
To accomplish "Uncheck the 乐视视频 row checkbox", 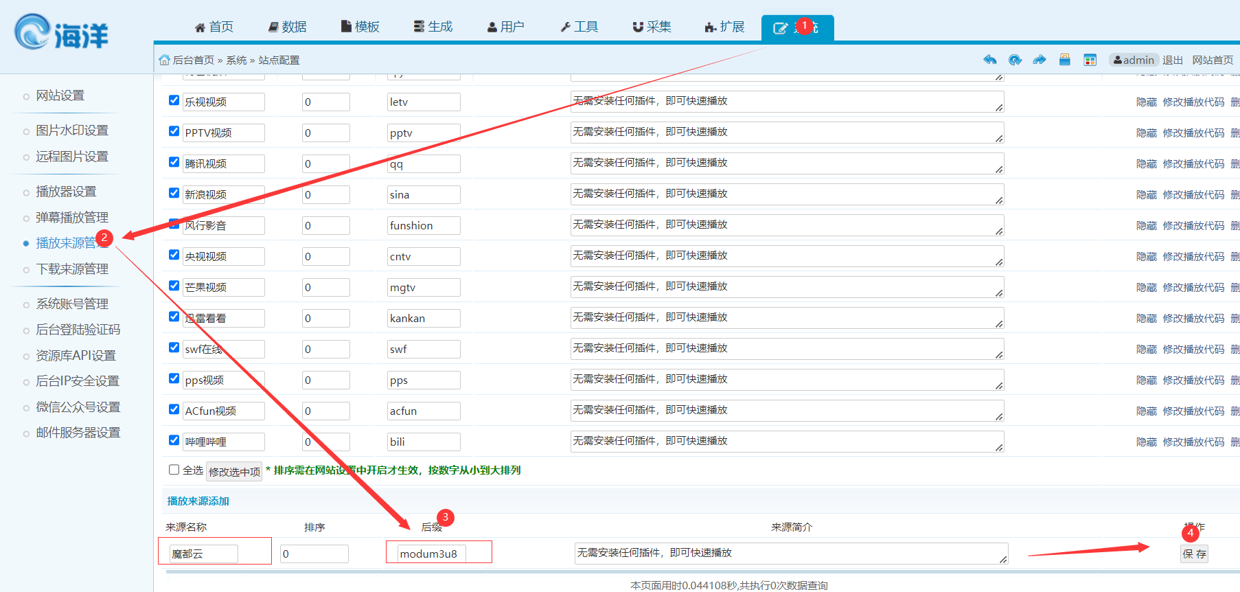I will click(174, 100).
